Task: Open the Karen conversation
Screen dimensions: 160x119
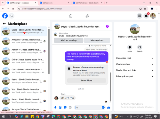Action: pos(24,101)
